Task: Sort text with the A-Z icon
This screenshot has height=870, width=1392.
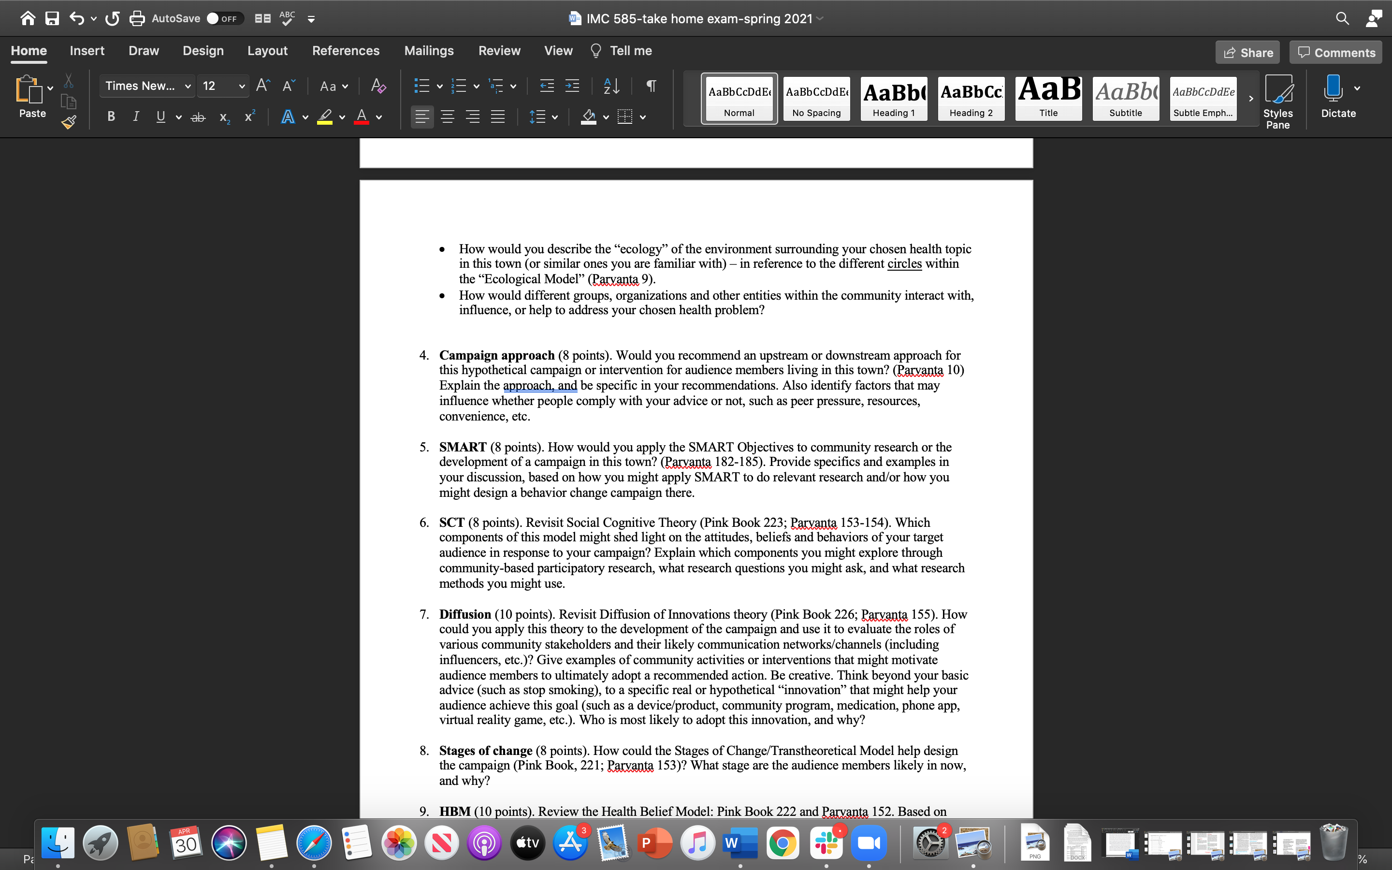Action: point(611,86)
